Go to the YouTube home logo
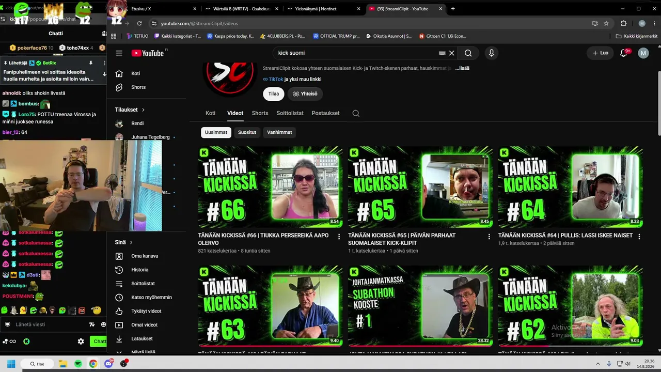 point(148,53)
